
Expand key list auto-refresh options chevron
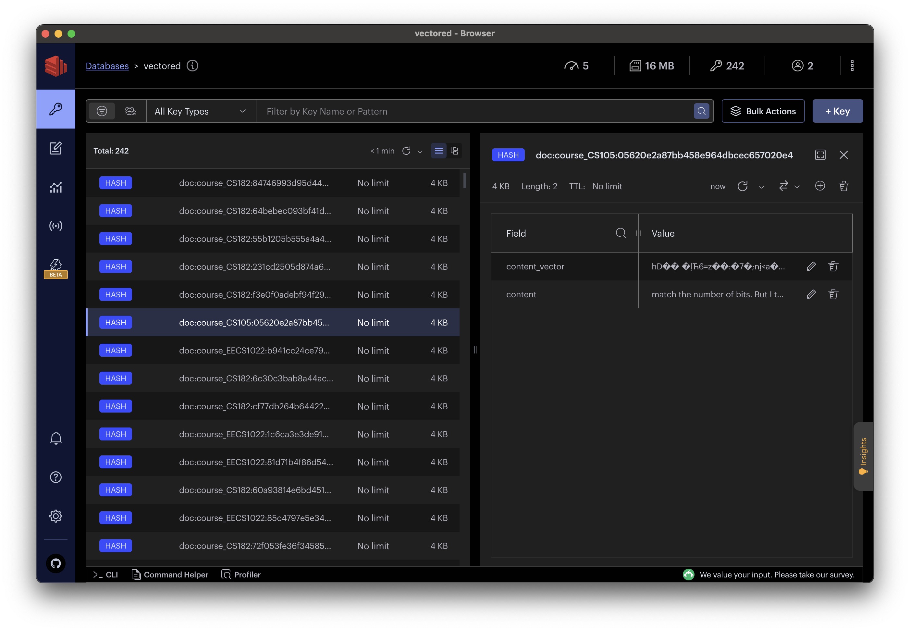(x=420, y=152)
